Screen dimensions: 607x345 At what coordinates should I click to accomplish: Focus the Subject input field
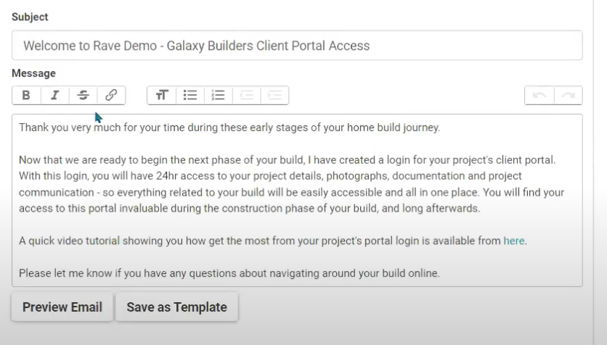pyautogui.click(x=297, y=46)
